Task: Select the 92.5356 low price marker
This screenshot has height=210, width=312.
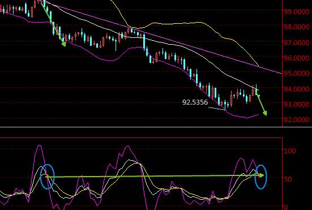Action: coord(195,102)
